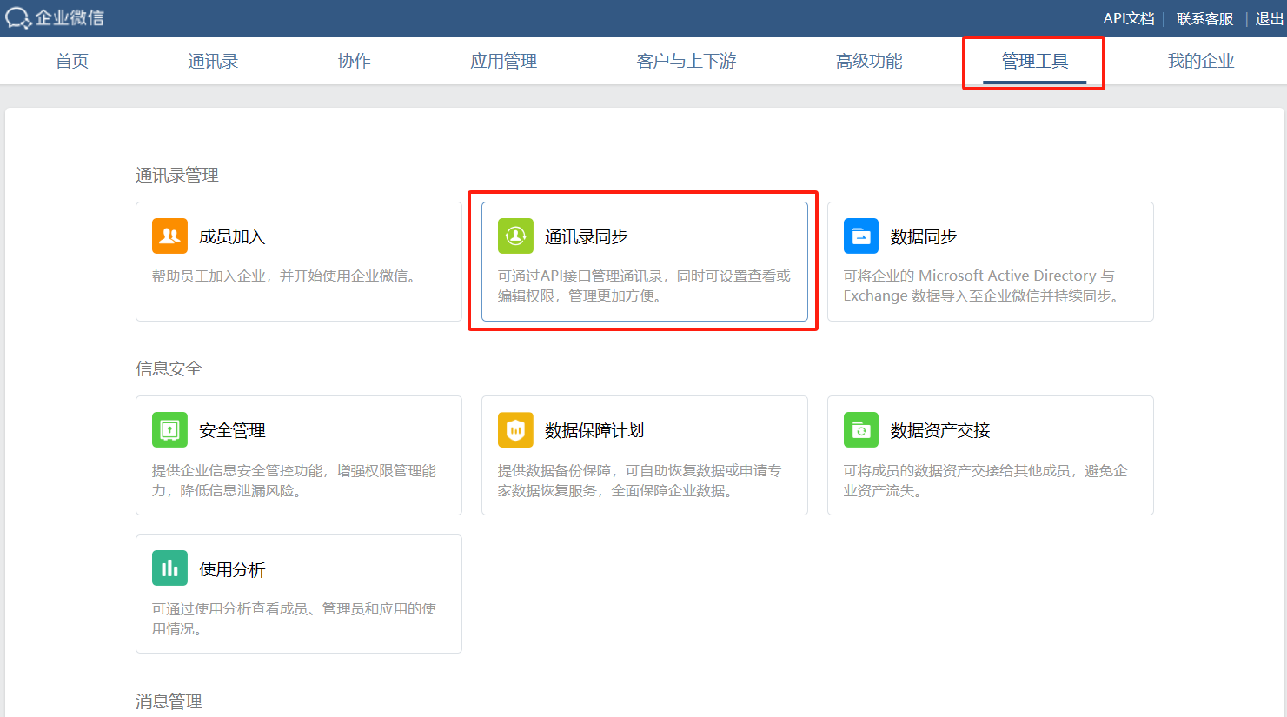Click the 联系客服 link
1287x717 pixels.
(x=1204, y=19)
